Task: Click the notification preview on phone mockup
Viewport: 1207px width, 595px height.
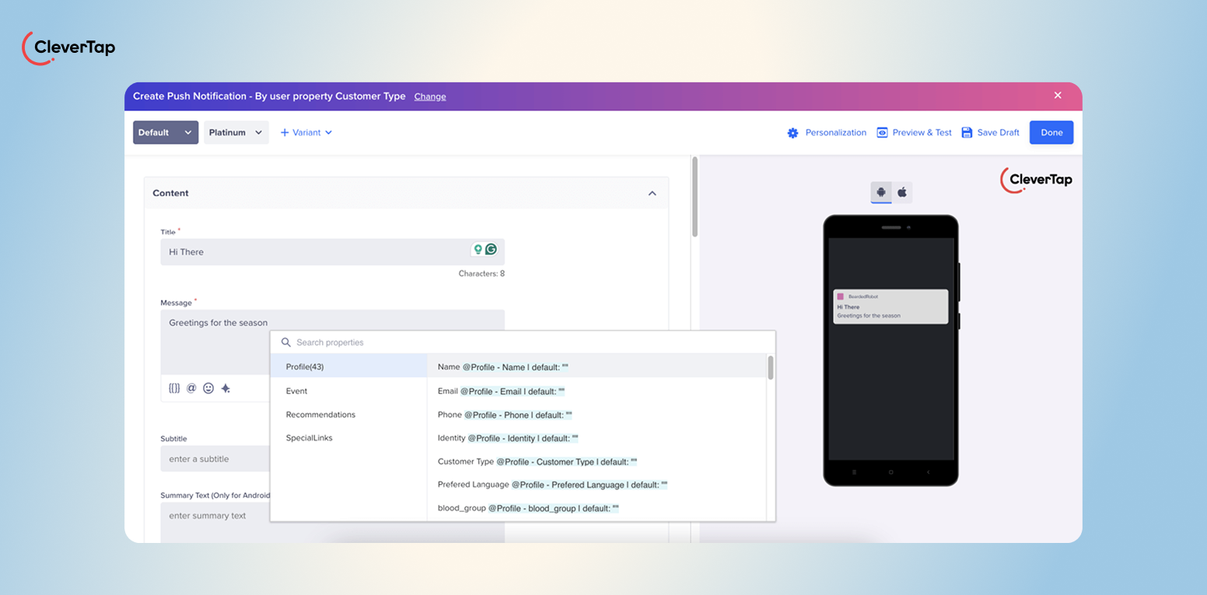Action: (x=890, y=306)
